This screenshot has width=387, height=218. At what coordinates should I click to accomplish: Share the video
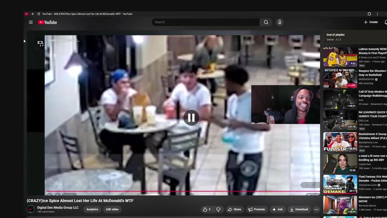(x=235, y=209)
